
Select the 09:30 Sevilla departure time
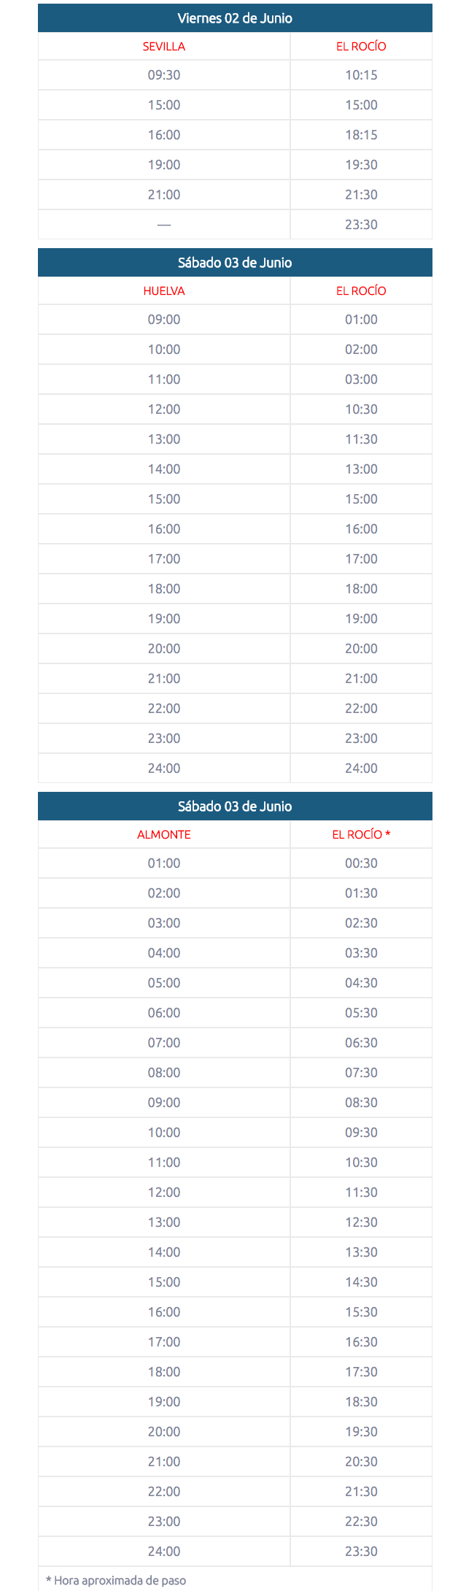click(164, 75)
